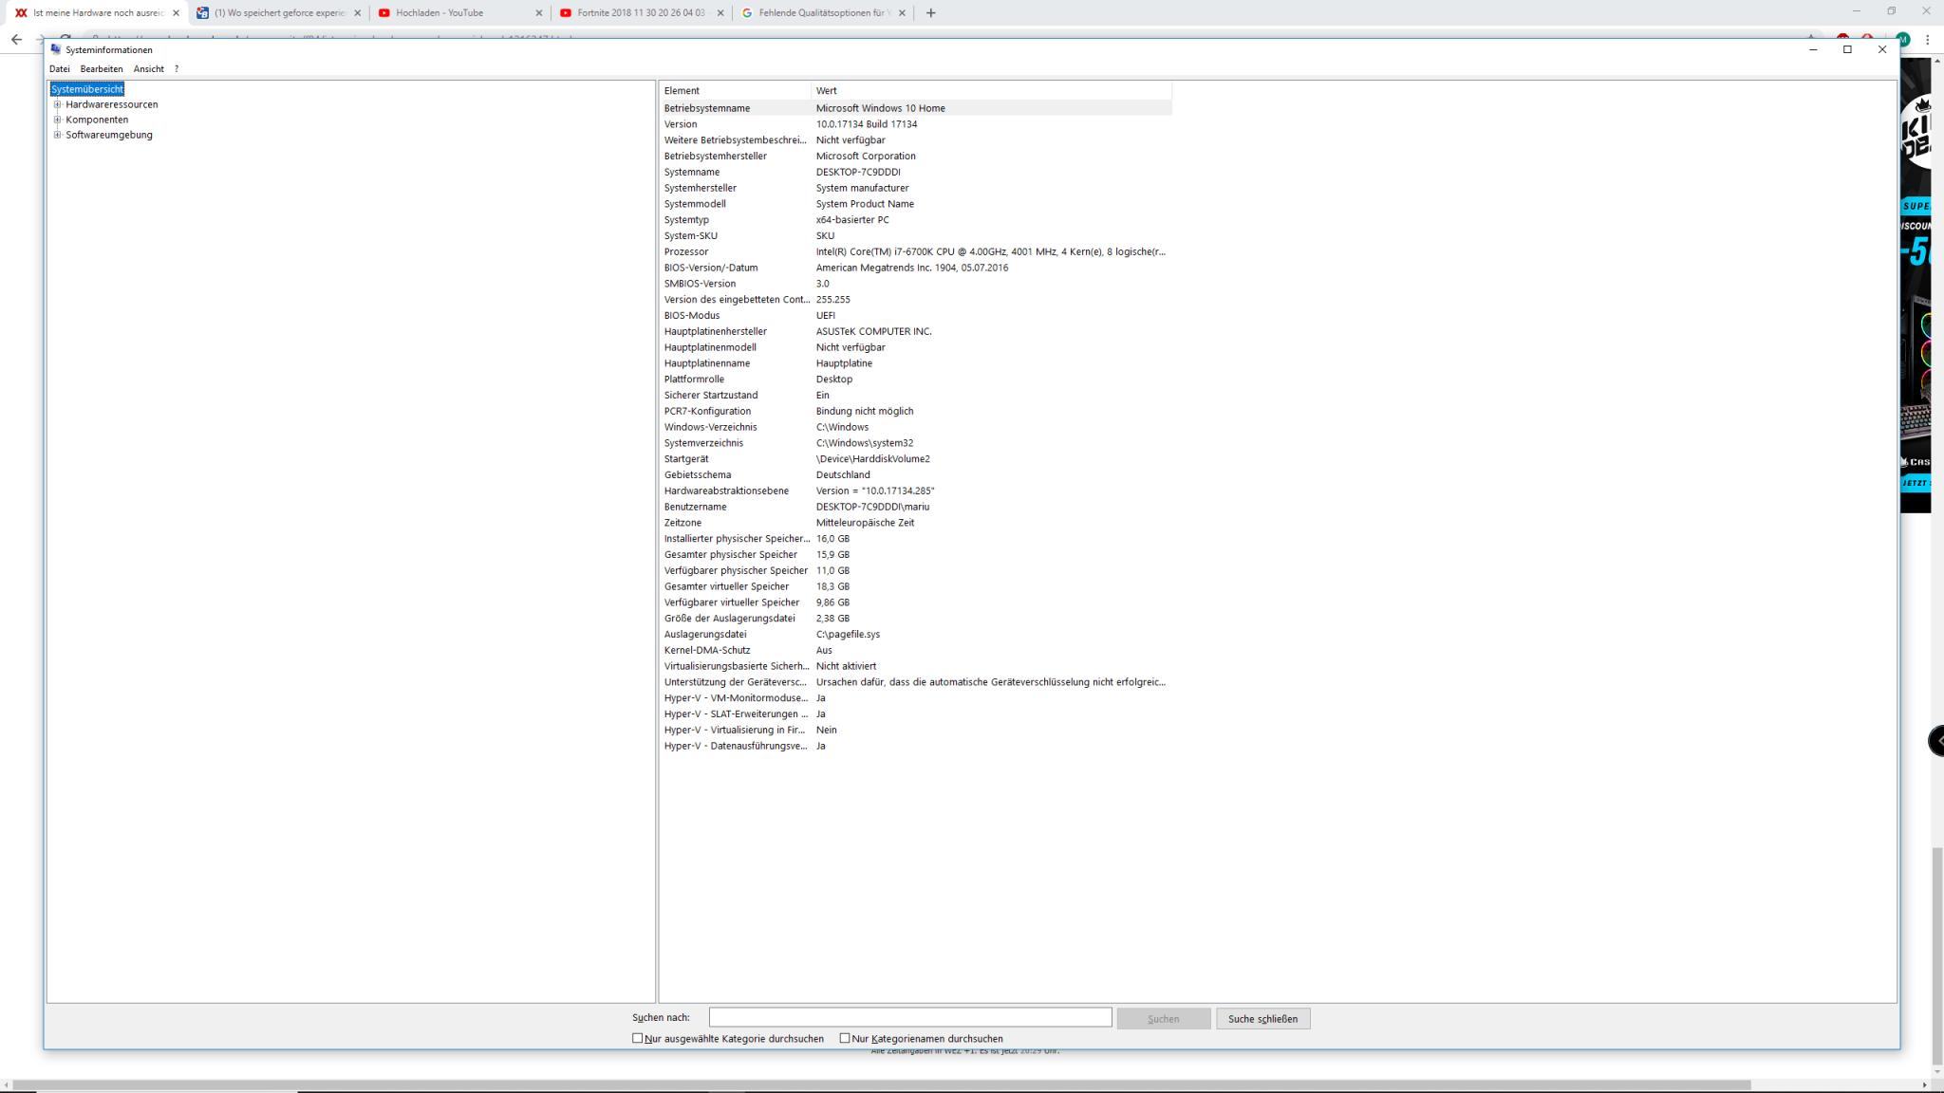This screenshot has width=1944, height=1093.
Task: Enable Nur Kategorienamen durchsuchen checkbox
Action: [845, 1038]
